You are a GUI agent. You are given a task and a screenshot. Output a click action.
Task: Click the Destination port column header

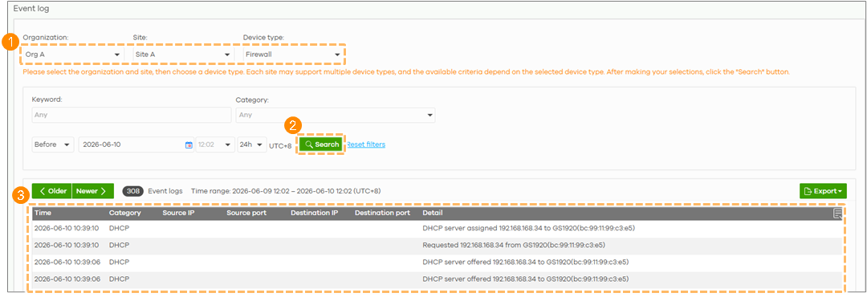coord(382,213)
